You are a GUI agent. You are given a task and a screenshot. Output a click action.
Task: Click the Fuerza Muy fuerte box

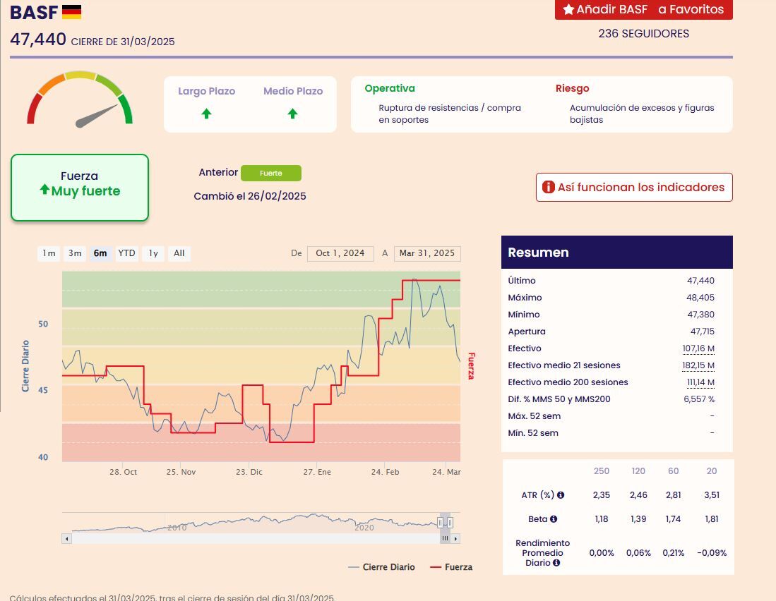click(x=80, y=188)
